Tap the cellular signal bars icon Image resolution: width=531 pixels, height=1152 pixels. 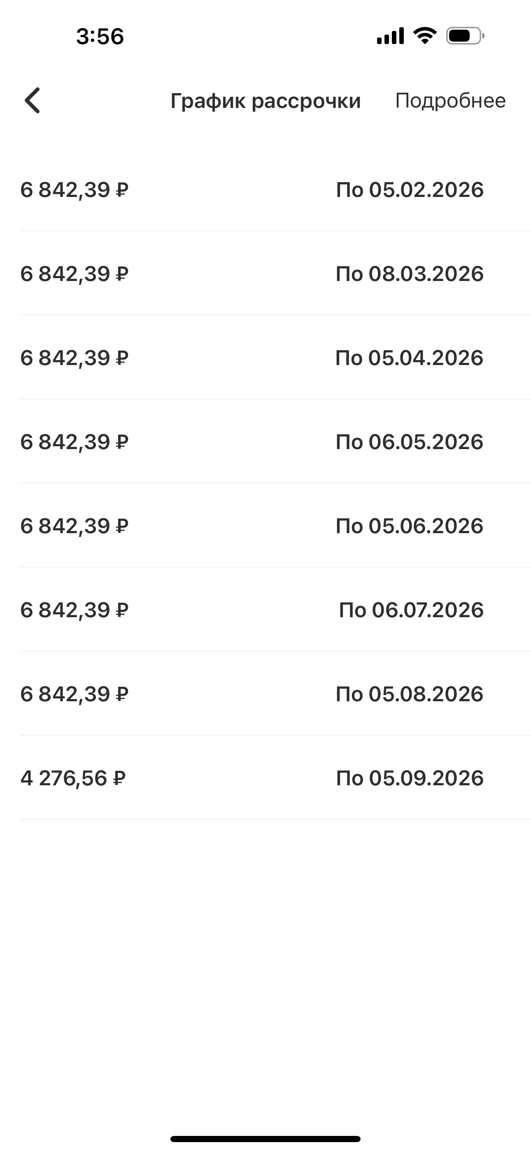coord(390,36)
